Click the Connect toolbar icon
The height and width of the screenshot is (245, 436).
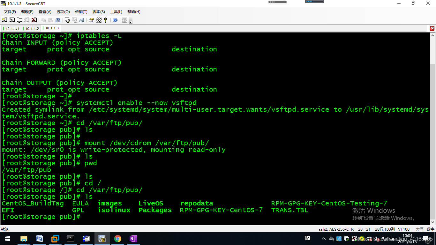(x=5, y=20)
